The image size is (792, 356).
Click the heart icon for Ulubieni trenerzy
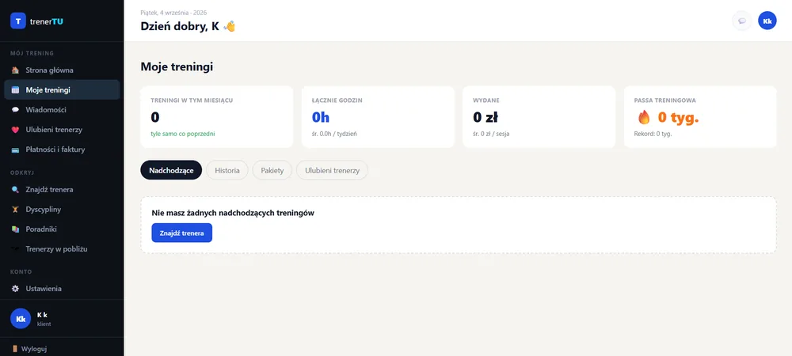pos(15,130)
